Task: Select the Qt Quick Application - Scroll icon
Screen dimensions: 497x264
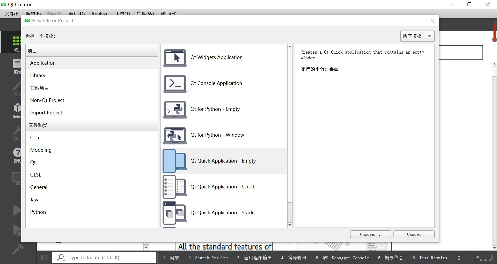Action: click(175, 187)
